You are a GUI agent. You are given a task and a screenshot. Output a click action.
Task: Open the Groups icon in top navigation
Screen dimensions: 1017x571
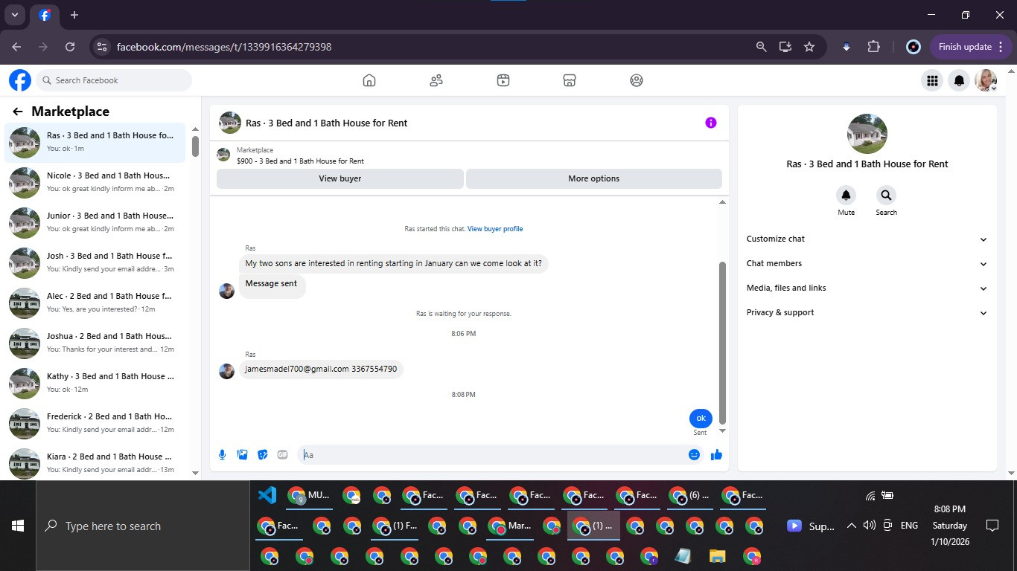pos(637,80)
